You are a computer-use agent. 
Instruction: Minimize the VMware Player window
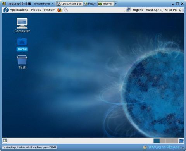pos(173,4)
